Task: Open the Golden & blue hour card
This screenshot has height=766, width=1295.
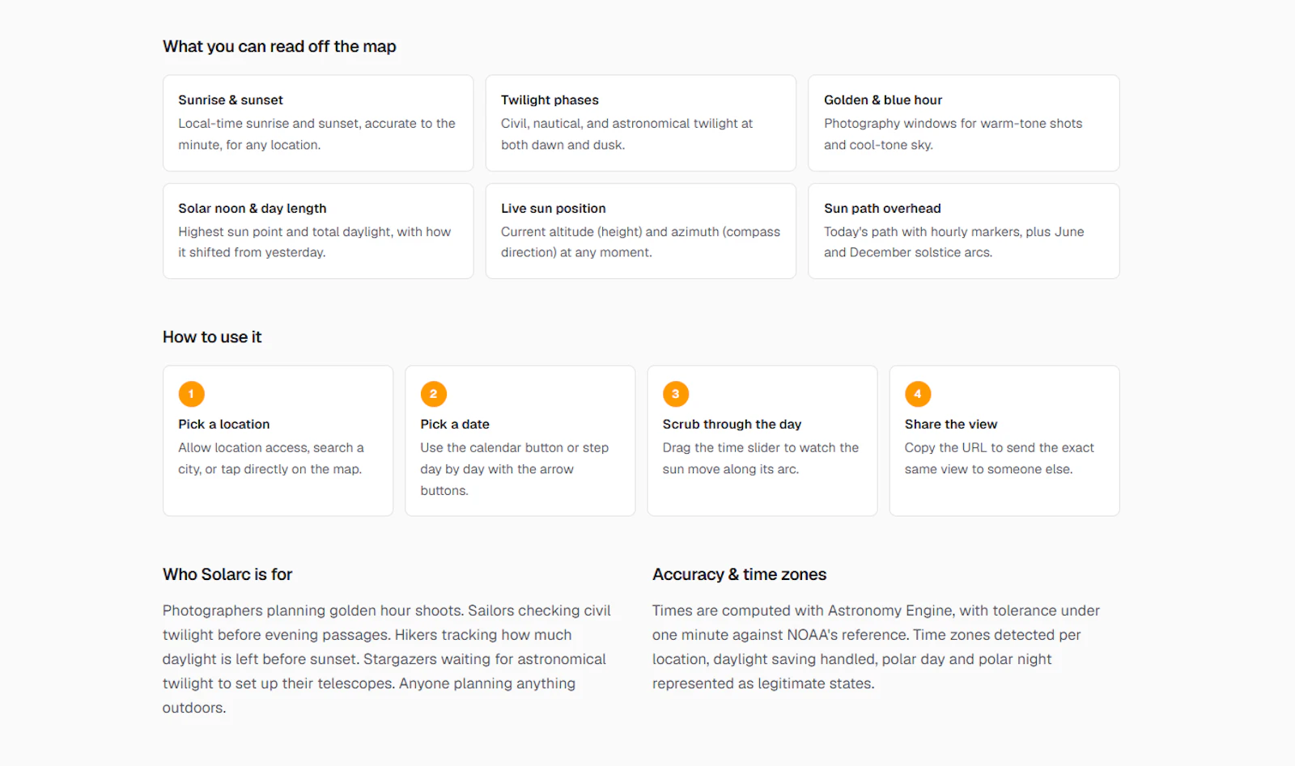Action: point(963,123)
